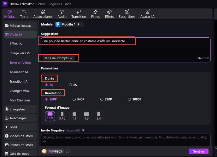Open the Sous-titres tool icon

127,12
